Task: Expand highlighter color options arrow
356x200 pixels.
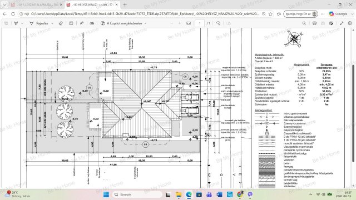Action: point(22,23)
